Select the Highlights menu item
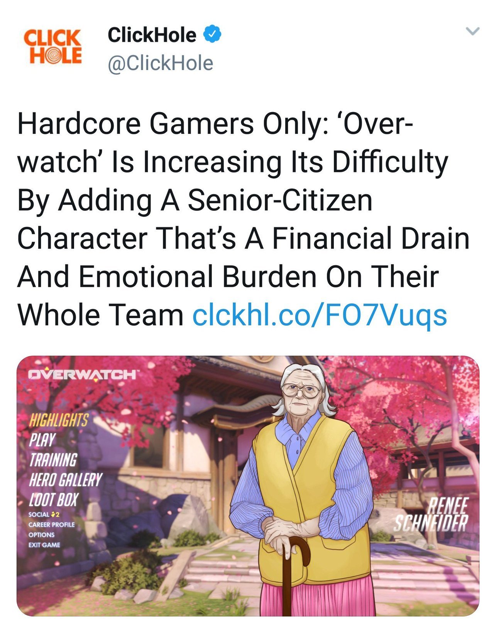Screen dimensions: 494x632 59,419
